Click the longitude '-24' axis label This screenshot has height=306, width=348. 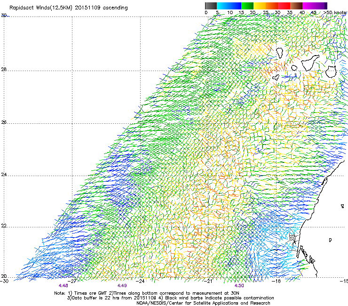click(140, 281)
